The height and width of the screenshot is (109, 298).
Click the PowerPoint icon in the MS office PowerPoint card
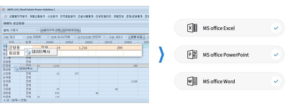click(x=192, y=54)
